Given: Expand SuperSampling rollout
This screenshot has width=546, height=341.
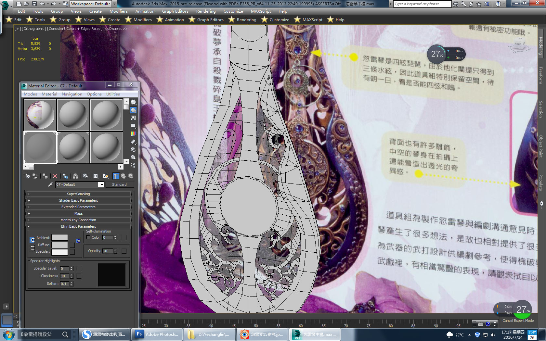Looking at the screenshot, I should coord(78,194).
